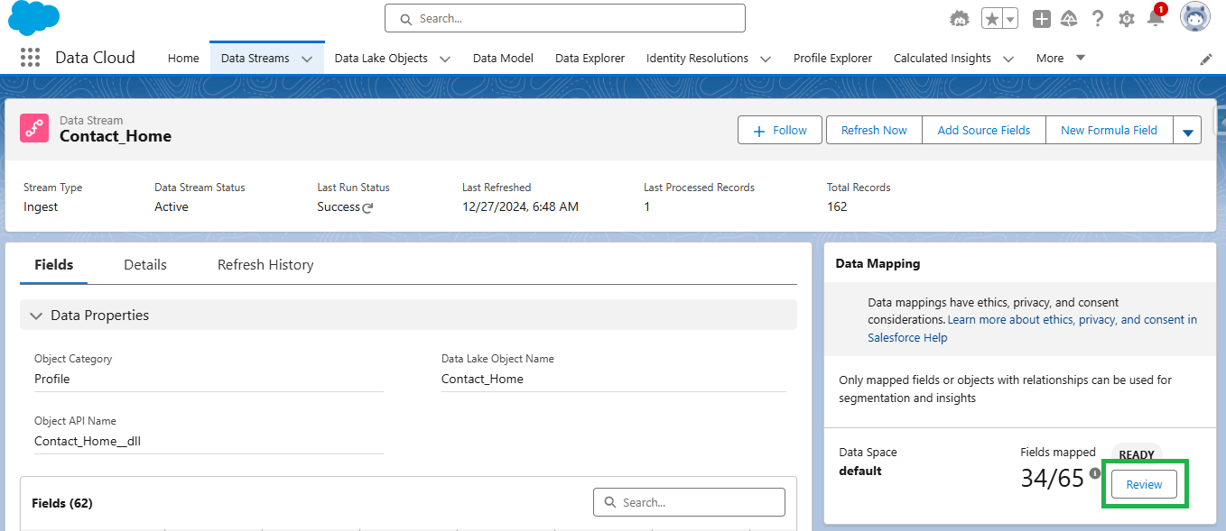
Task: Click the Object API Name Contact_Home__dll
Action: coord(88,441)
